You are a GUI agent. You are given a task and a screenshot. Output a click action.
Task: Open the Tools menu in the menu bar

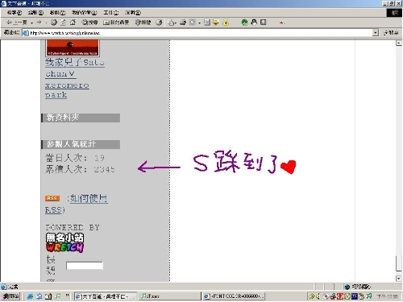pyautogui.click(x=111, y=13)
